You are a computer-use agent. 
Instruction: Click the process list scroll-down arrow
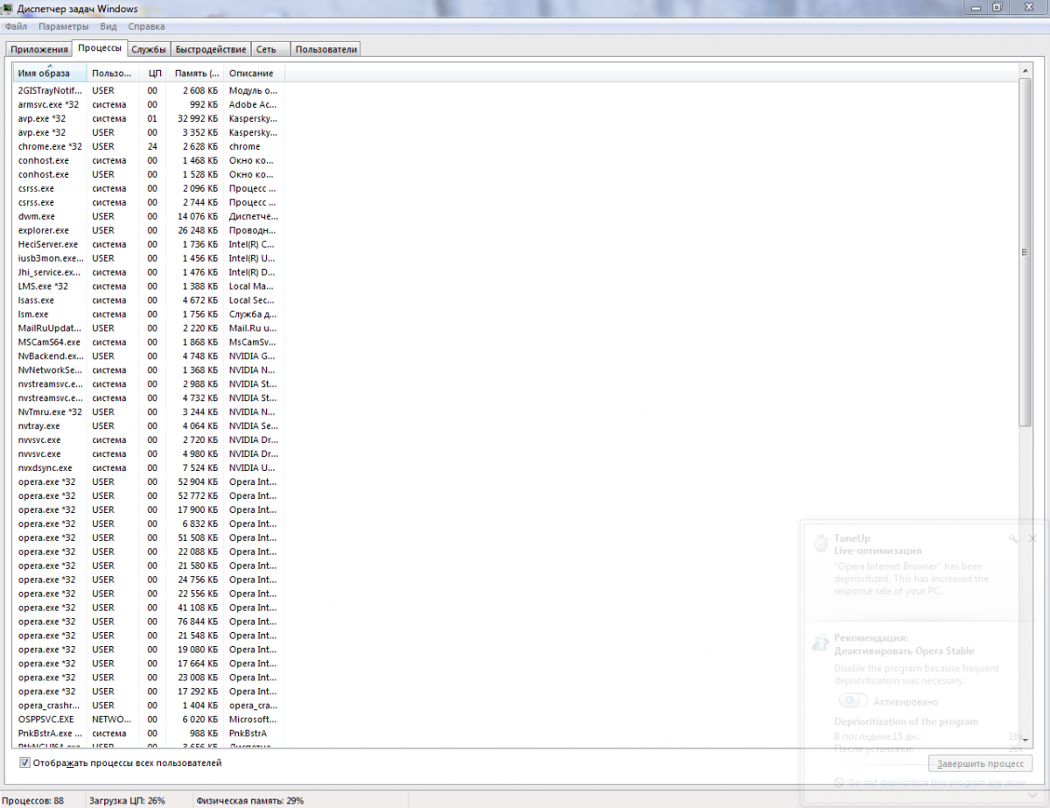(x=1025, y=741)
